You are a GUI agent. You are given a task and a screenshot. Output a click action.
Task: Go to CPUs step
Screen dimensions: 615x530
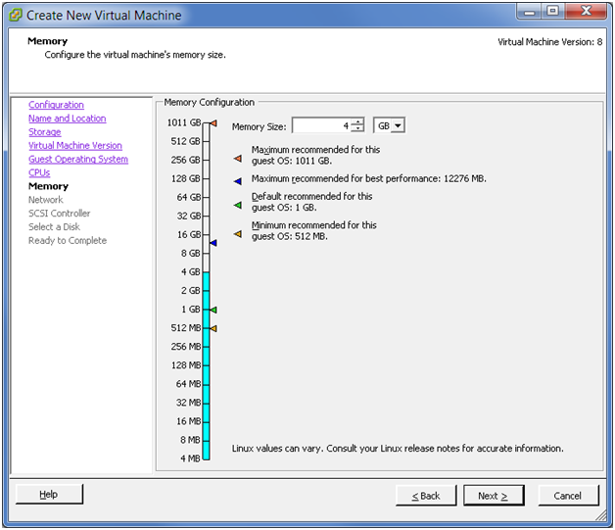[39, 172]
